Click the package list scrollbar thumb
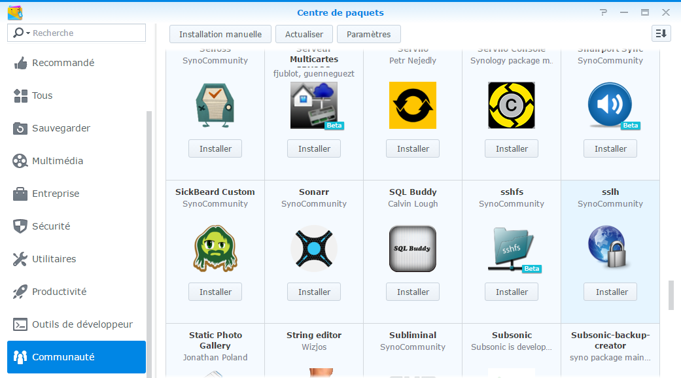The width and height of the screenshot is (681, 378). click(x=671, y=295)
